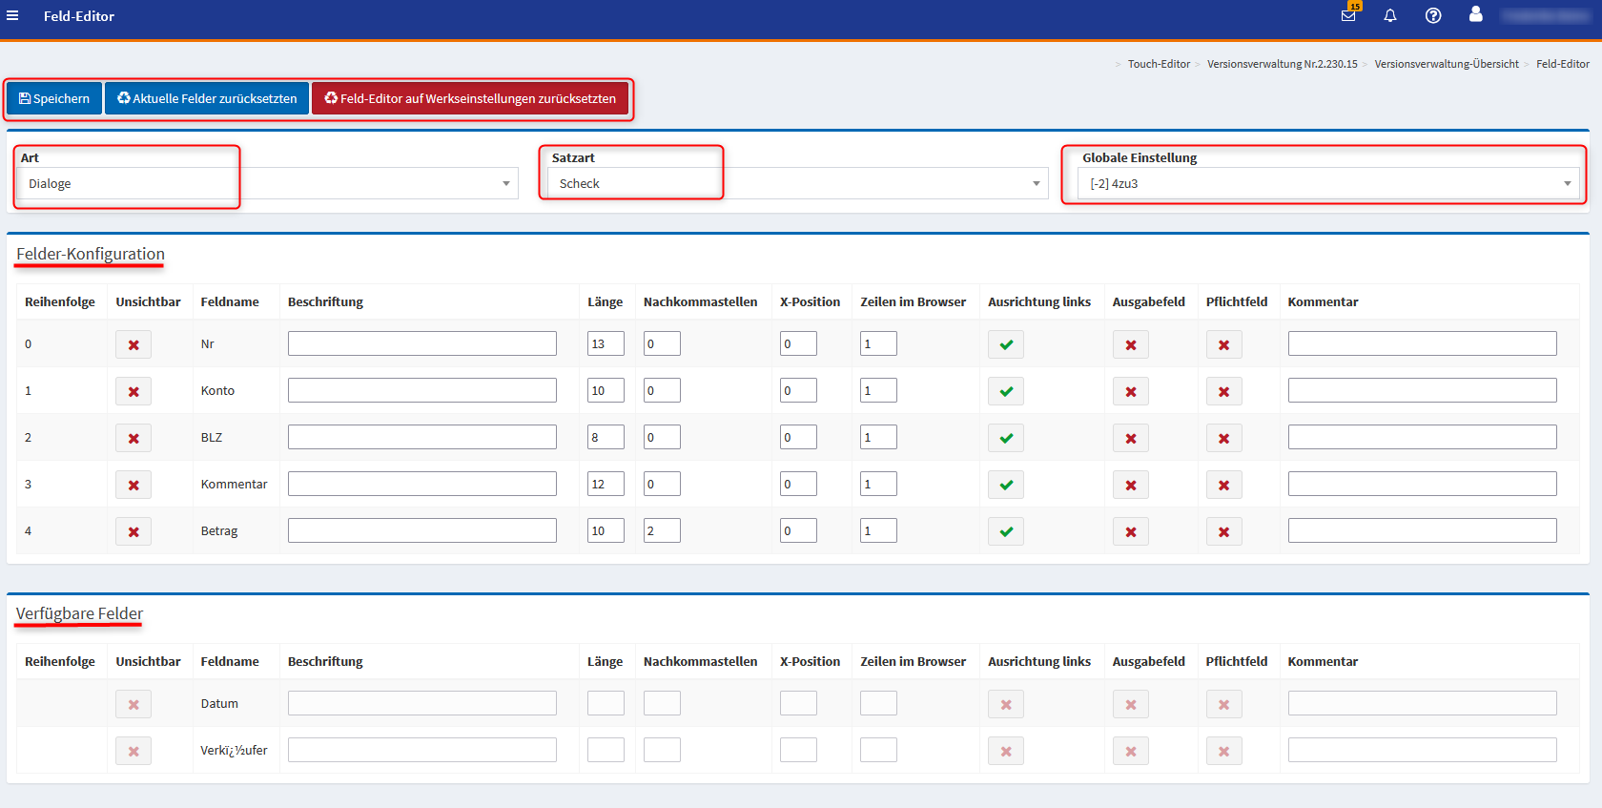Click Aktuelle Felder zurücksetzten button

pos(207,98)
